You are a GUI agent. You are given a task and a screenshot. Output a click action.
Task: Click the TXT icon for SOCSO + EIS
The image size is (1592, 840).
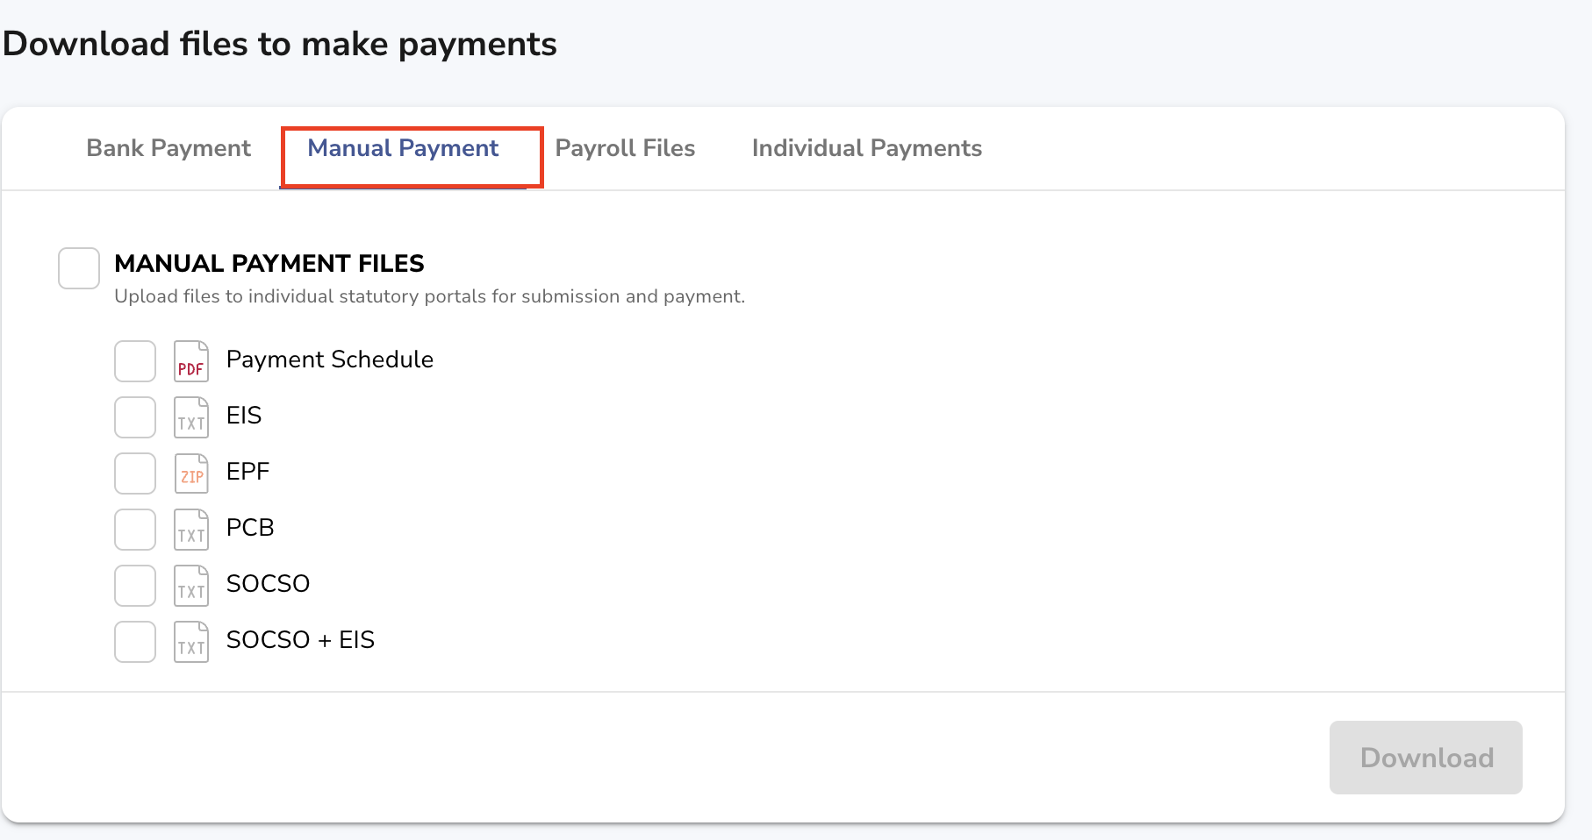pos(190,642)
